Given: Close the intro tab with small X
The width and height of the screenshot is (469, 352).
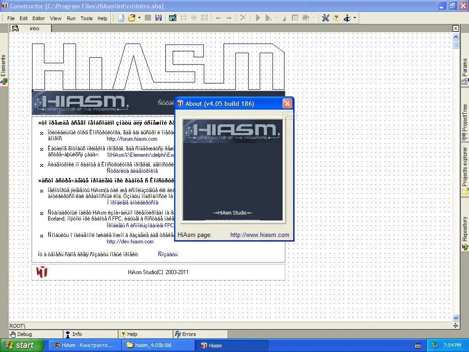Looking at the screenshot, I should 456,28.
